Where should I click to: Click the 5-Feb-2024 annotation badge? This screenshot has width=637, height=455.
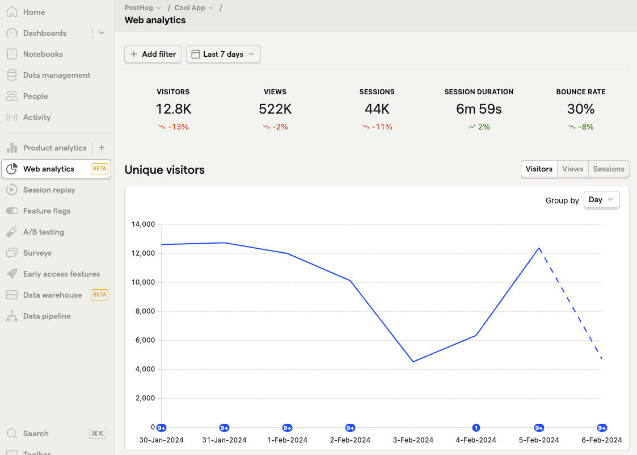pyautogui.click(x=539, y=428)
